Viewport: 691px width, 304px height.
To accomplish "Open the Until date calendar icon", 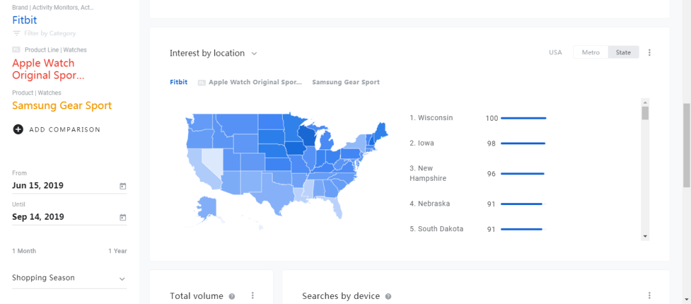I will coord(123,218).
